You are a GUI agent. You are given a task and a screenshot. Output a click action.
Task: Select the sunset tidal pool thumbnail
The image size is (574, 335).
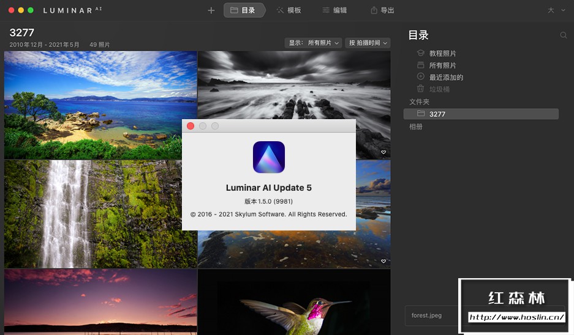click(x=294, y=249)
